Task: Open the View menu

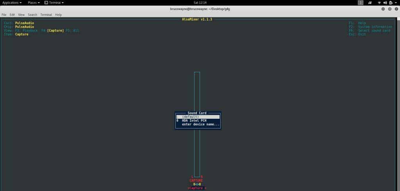Action: [x=21, y=15]
